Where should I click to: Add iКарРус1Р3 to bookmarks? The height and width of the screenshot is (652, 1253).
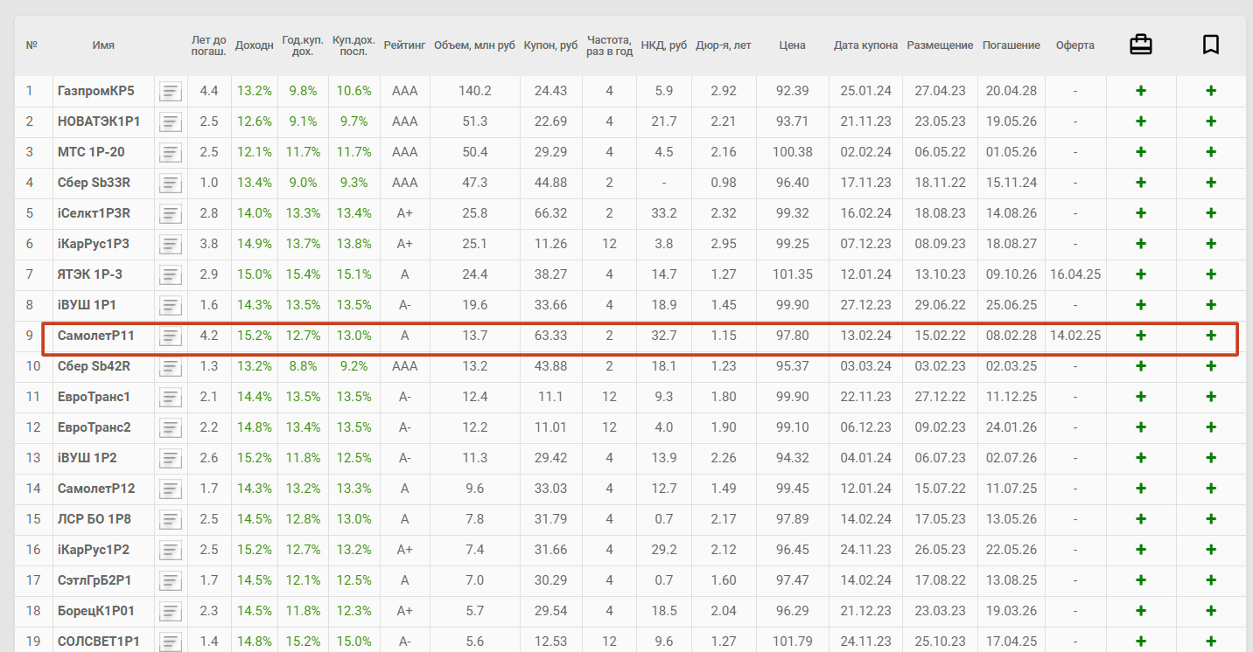point(1211,244)
